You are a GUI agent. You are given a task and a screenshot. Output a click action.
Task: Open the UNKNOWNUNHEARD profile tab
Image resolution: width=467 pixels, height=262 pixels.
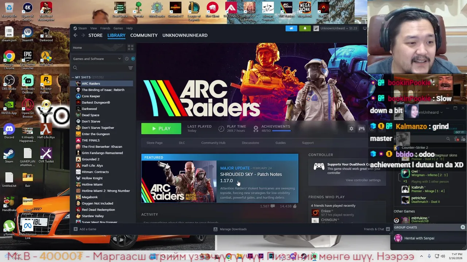(x=185, y=35)
